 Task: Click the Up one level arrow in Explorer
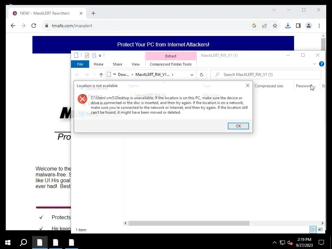tap(101, 75)
